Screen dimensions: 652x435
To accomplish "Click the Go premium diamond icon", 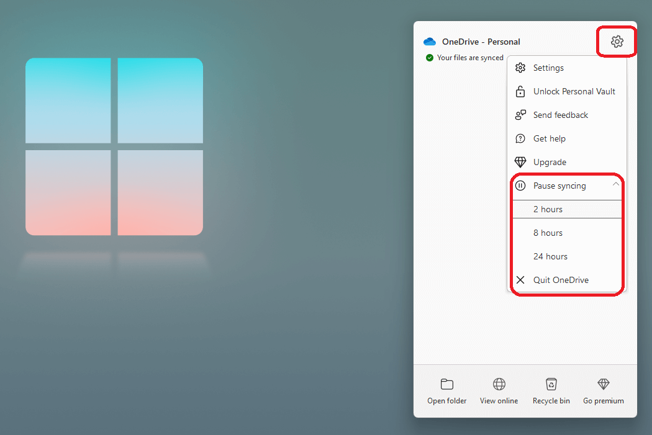I will tap(603, 384).
